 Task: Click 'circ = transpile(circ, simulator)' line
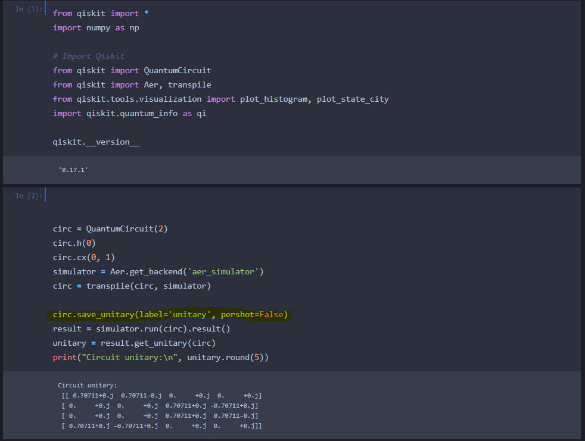[132, 286]
